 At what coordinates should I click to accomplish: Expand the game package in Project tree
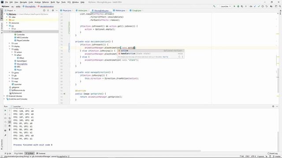pos(10,72)
